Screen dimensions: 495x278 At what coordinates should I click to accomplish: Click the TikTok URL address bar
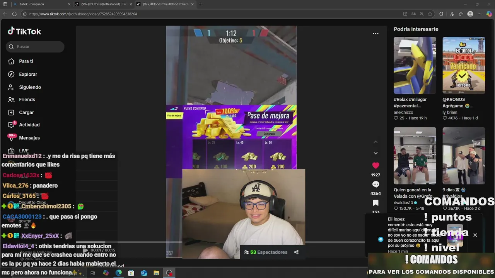point(209,14)
